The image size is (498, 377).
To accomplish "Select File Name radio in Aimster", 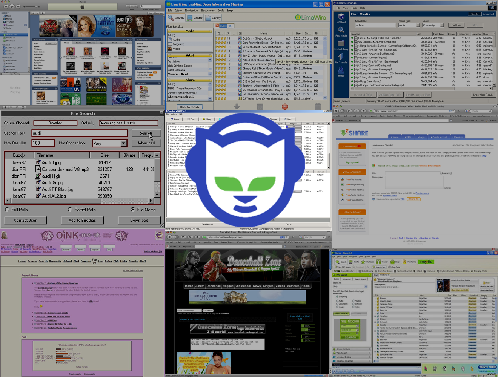I will point(133,210).
